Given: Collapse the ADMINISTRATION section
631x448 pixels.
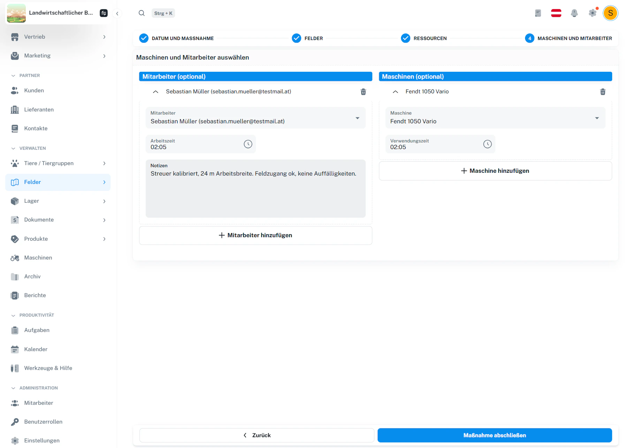Looking at the screenshot, I should click(x=34, y=388).
